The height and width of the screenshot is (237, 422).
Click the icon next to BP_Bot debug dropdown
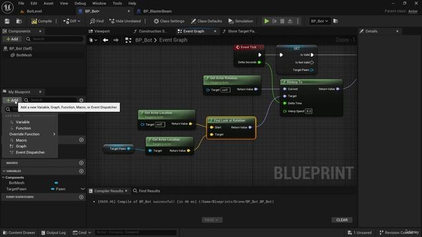pos(336,21)
